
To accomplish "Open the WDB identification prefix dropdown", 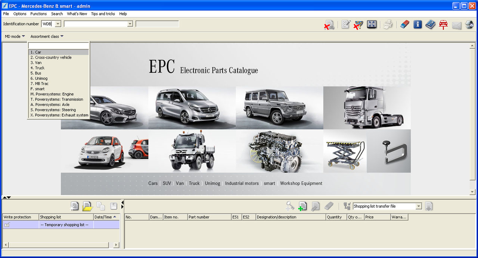I will coord(58,24).
